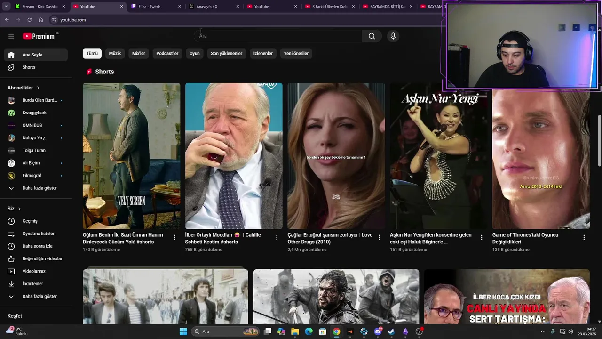602x339 pixels.
Task: Focus the YouTube search field
Action: click(278, 36)
